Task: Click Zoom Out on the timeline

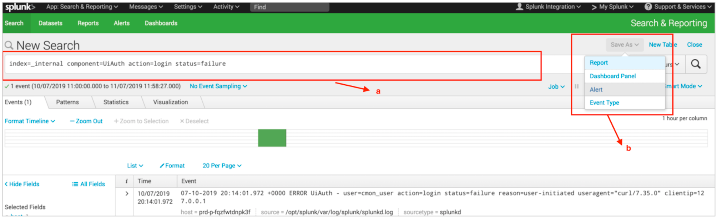Action: [x=86, y=121]
